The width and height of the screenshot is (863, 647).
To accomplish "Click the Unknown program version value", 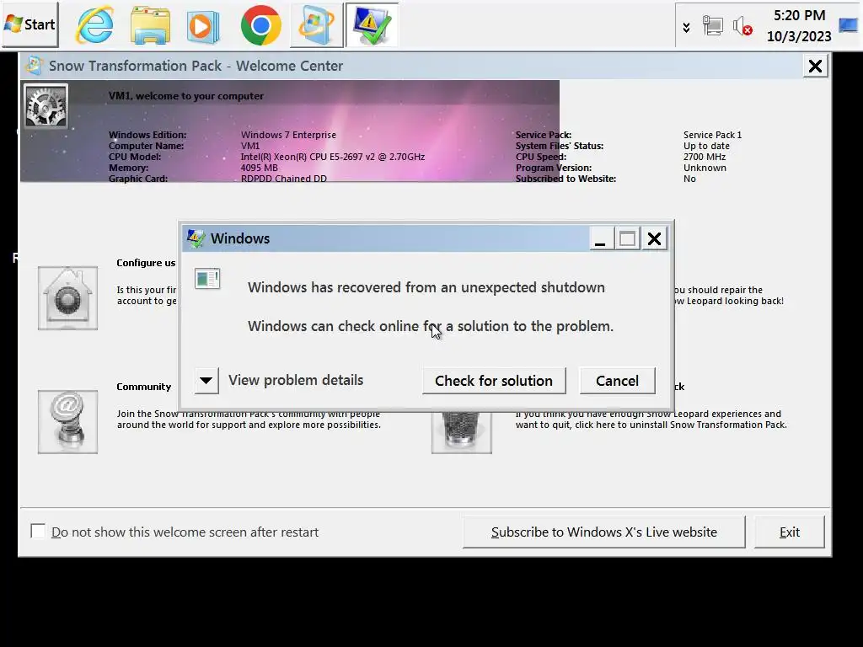I will pyautogui.click(x=705, y=168).
